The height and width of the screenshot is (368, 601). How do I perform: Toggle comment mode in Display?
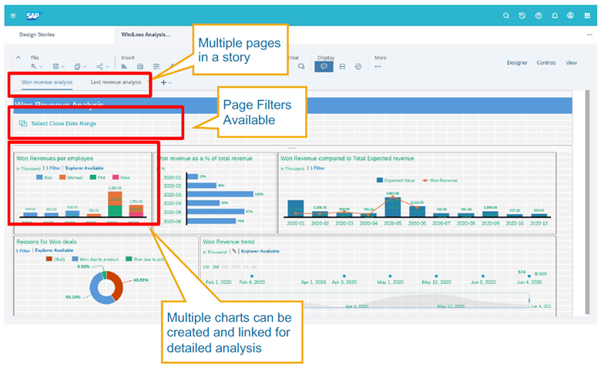[x=324, y=67]
